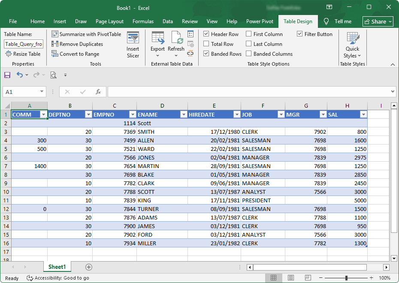Click the formula bar Enter checkmark icon
The width and height of the screenshot is (399, 283).
pyautogui.click(x=83, y=92)
